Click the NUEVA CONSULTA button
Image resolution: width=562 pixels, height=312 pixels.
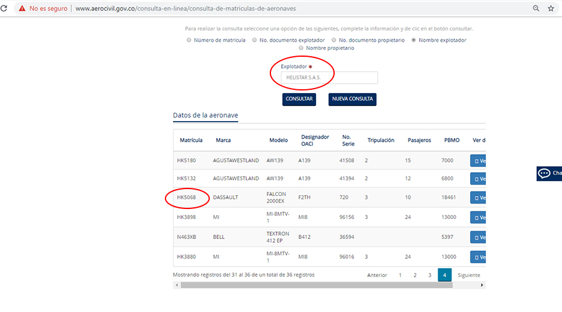coord(352,99)
